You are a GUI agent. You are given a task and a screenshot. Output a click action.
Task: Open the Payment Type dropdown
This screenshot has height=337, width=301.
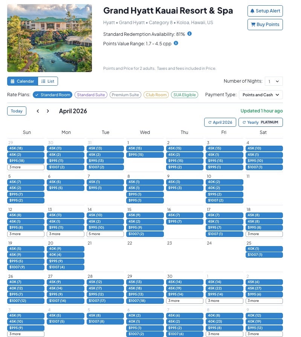(261, 95)
